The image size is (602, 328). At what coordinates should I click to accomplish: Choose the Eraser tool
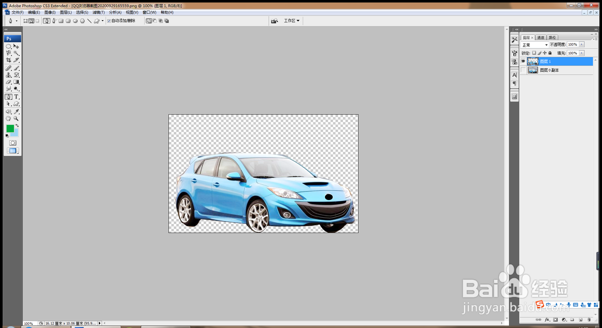tap(8, 82)
